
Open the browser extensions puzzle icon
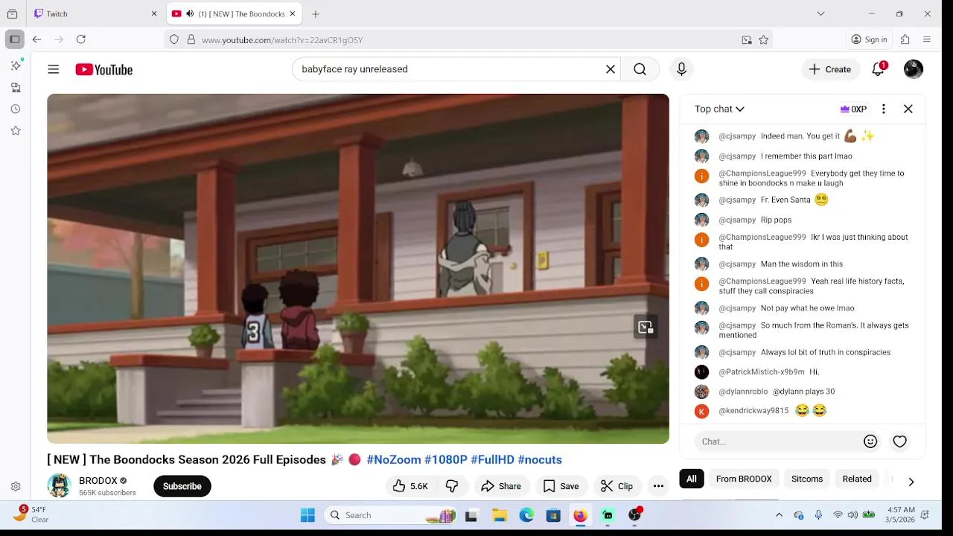(905, 39)
